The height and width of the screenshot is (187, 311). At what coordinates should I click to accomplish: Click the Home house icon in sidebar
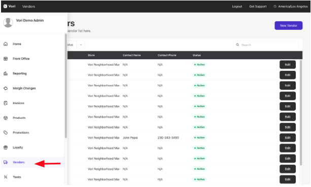6,44
